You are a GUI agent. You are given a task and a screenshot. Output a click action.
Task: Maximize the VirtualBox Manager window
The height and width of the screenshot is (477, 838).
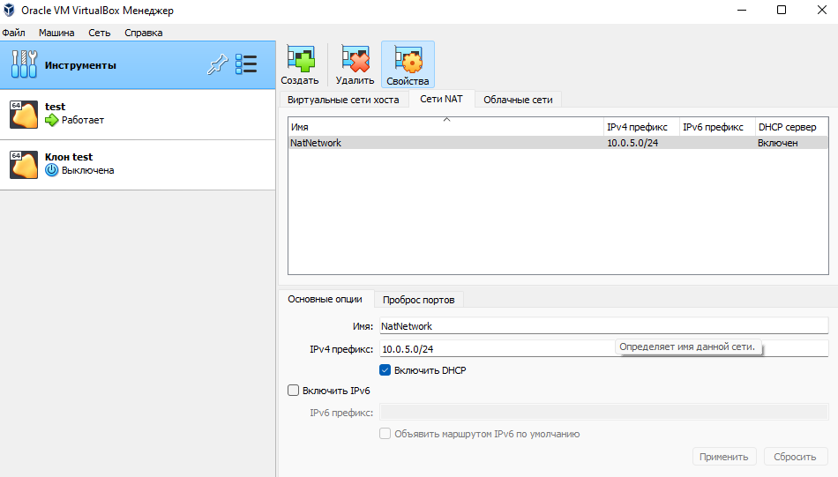point(782,11)
